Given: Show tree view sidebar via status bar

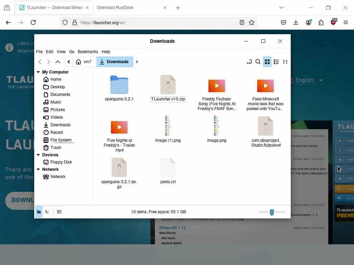Looking at the screenshot, I should tap(47, 212).
